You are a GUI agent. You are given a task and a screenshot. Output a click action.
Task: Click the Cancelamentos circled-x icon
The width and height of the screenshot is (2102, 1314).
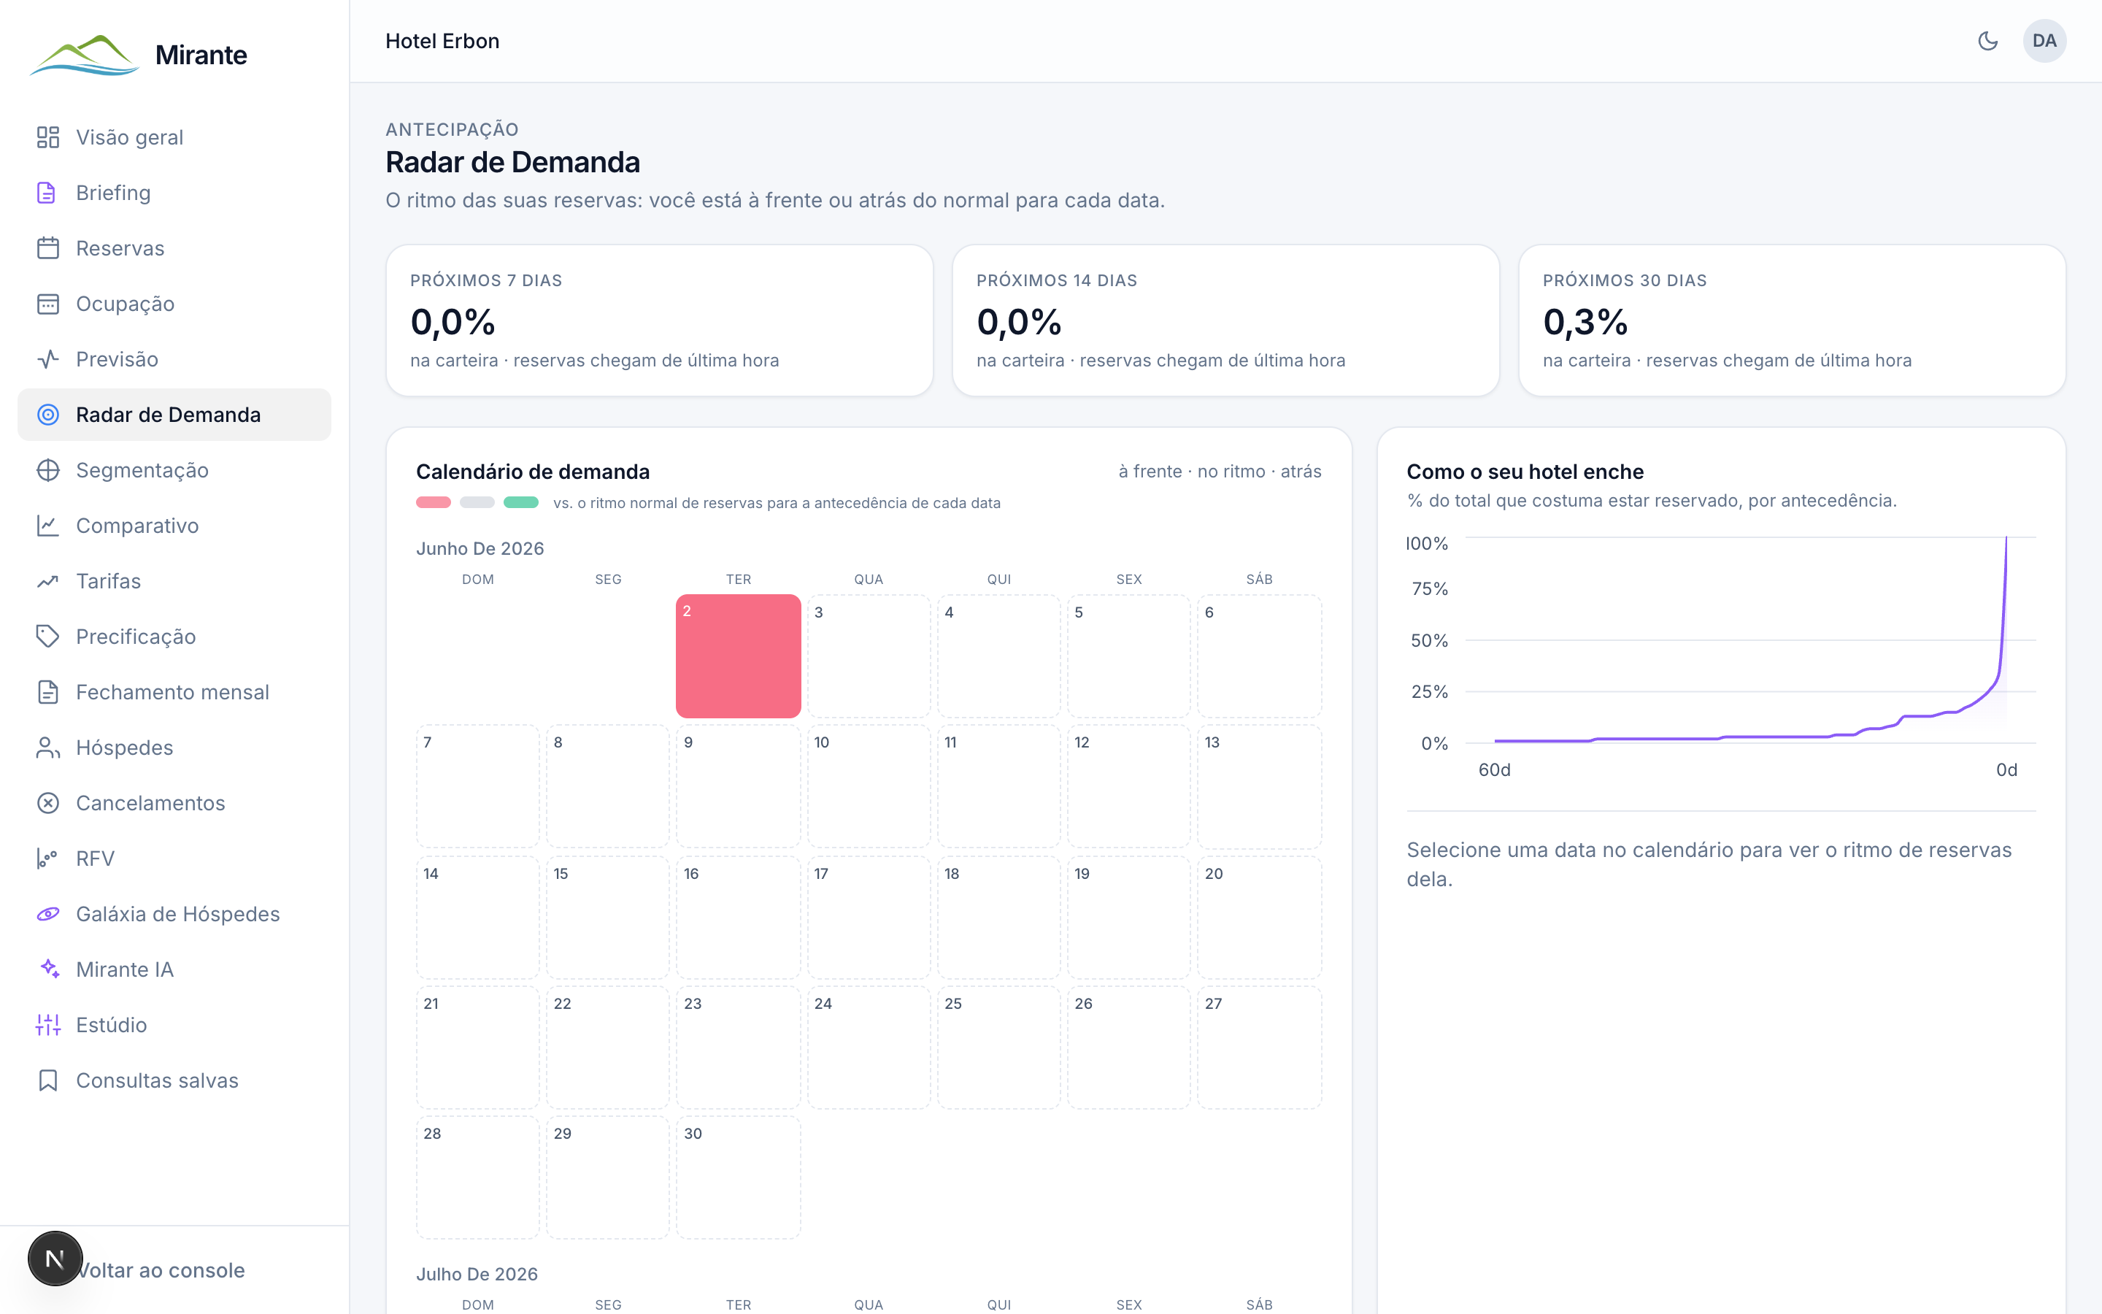click(x=47, y=803)
